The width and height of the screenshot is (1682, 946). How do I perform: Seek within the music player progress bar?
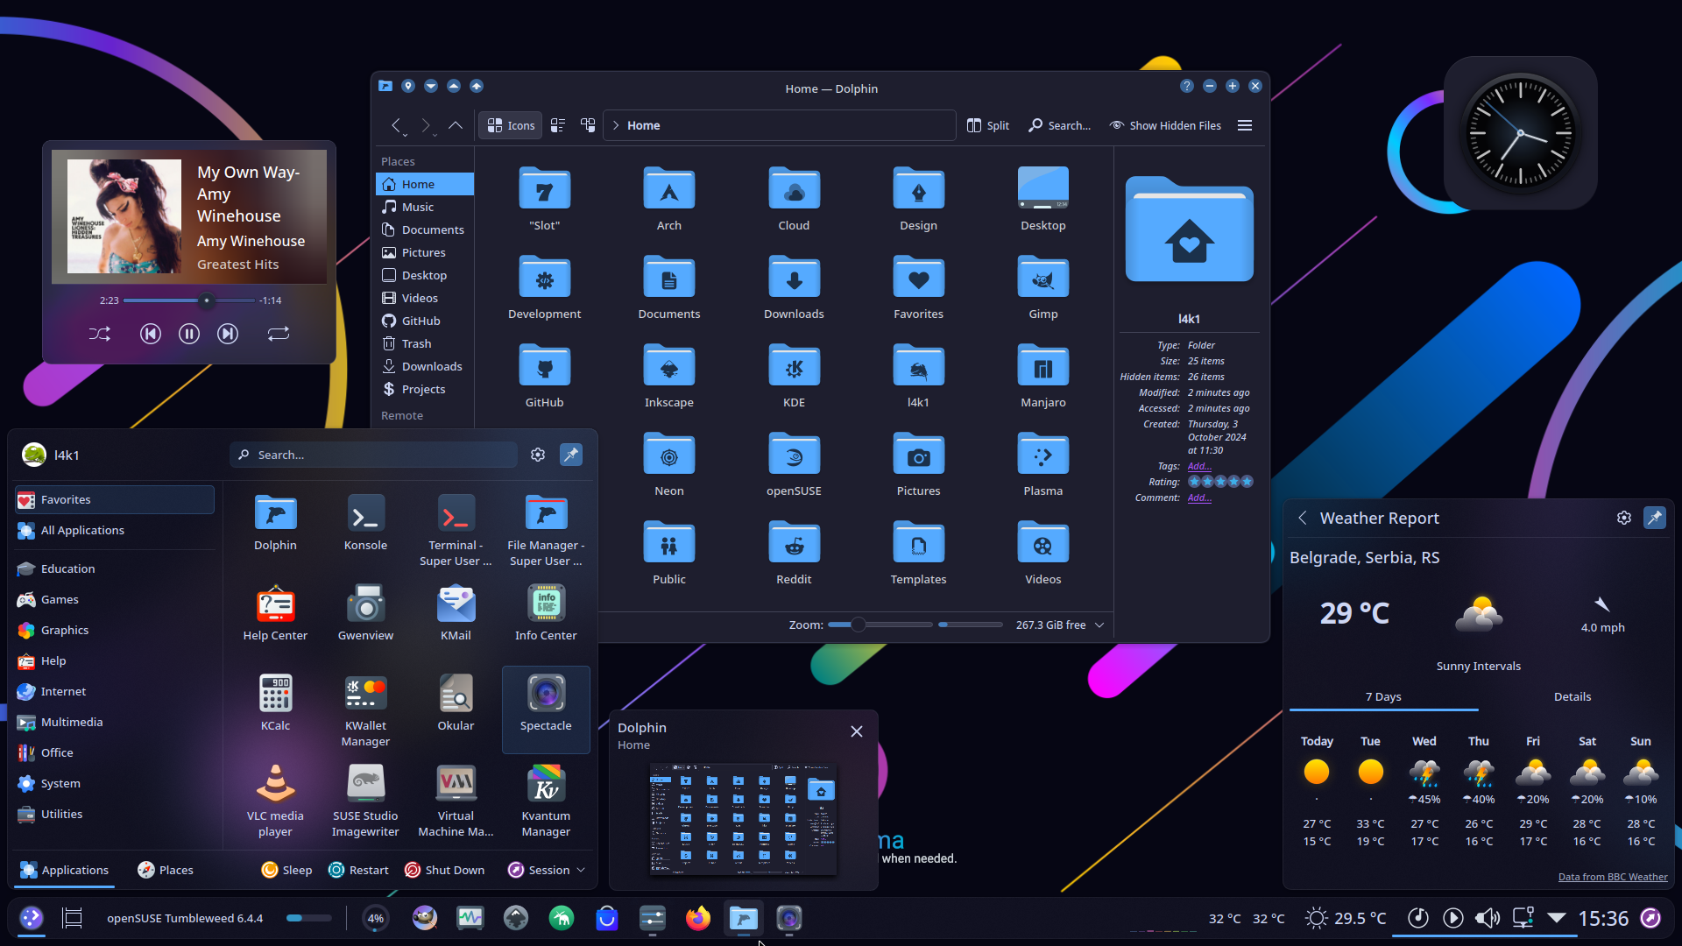click(x=188, y=300)
